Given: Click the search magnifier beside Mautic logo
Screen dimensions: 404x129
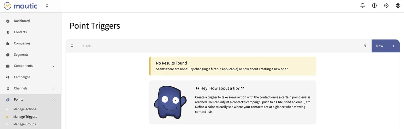Looking at the screenshot, I should (x=47, y=6).
